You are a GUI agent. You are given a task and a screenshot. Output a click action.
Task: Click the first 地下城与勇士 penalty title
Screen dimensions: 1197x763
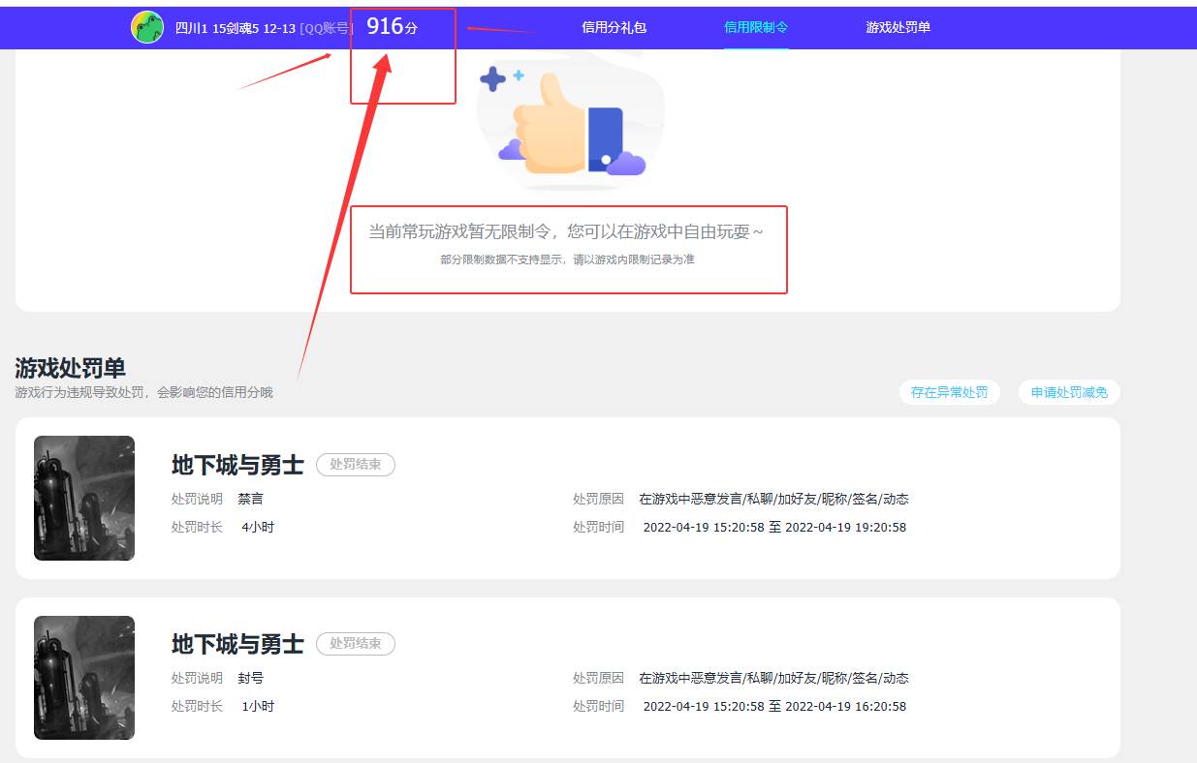click(236, 465)
